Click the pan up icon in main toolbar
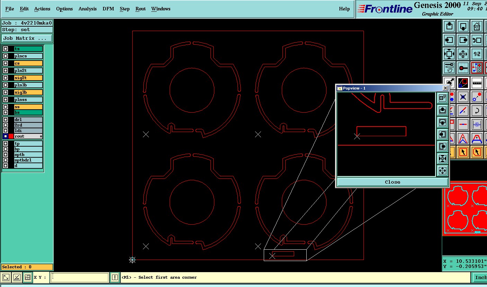Image resolution: width=487 pixels, height=287 pixels. tap(449, 26)
